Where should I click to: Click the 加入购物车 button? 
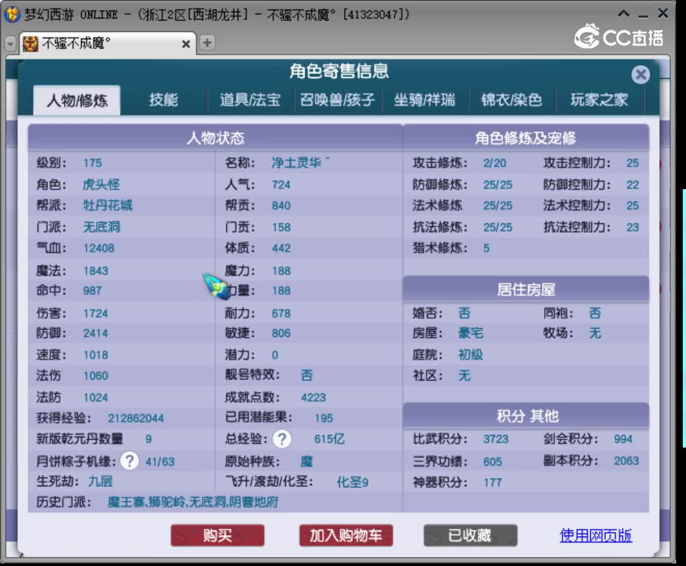[x=346, y=535]
